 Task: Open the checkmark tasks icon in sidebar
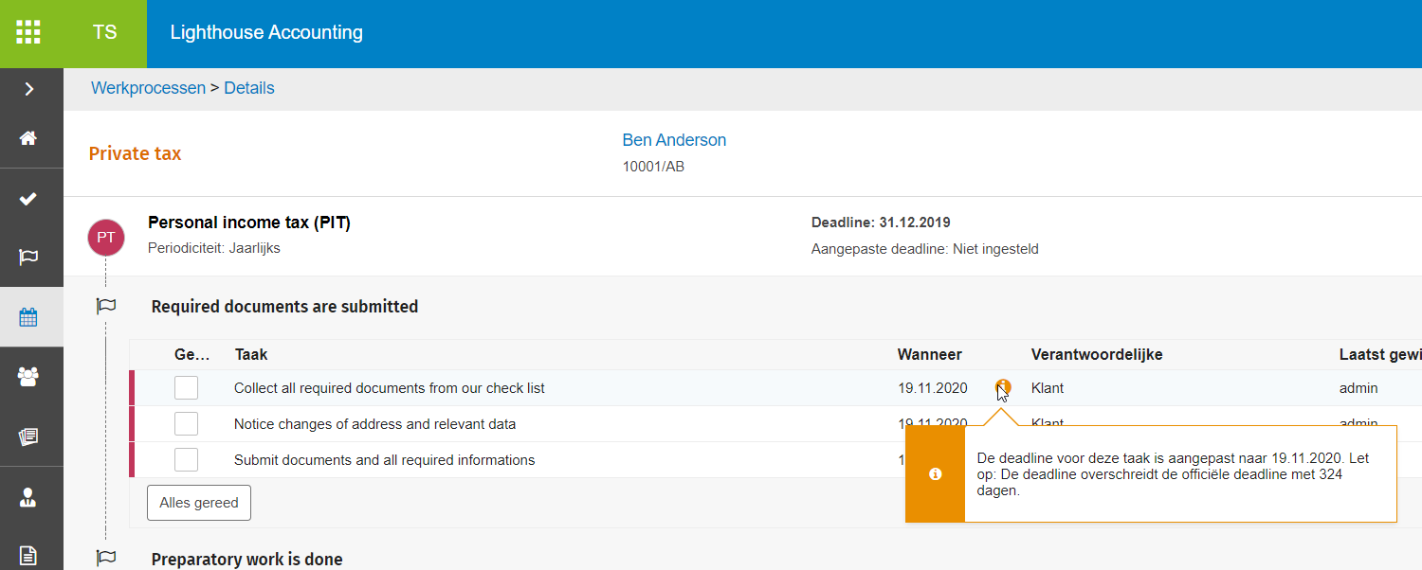pos(28,199)
